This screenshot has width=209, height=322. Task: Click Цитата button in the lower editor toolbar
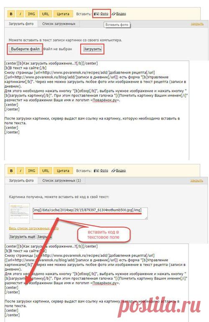63,171
